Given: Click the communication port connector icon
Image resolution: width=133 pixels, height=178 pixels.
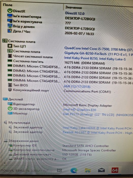Looking at the screenshot, I should point(10,90).
